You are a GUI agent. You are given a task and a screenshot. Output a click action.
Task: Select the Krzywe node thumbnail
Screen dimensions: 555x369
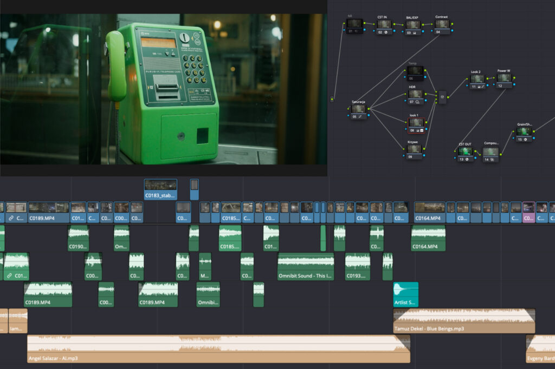point(414,149)
